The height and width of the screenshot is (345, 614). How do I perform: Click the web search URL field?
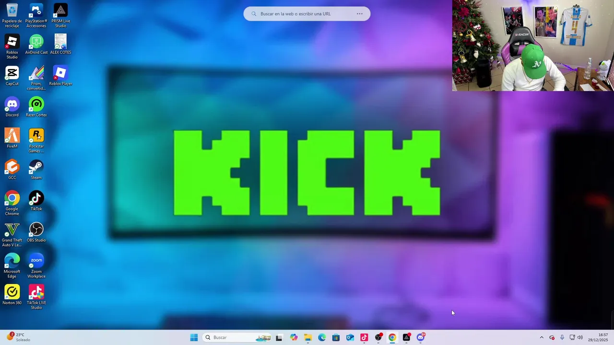point(307,14)
